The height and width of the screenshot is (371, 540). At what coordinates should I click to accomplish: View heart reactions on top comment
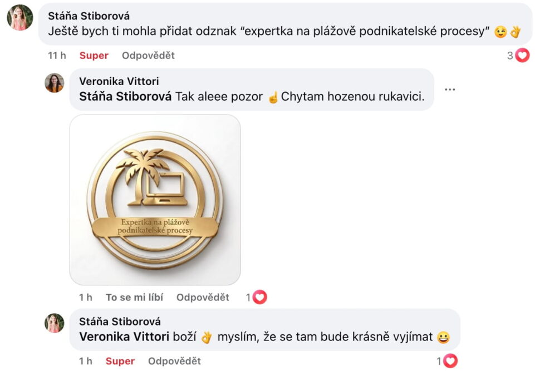[x=518, y=56]
